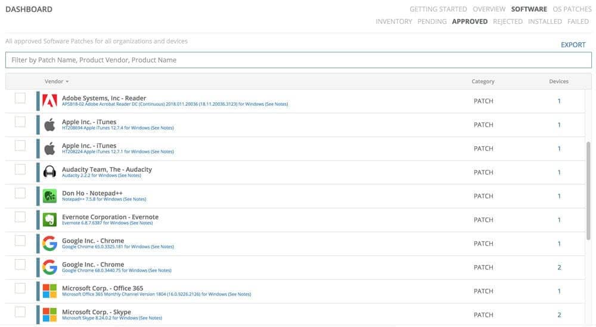Image resolution: width=596 pixels, height=327 pixels.
Task: Check the Evernote patch checkbox
Action: tap(20, 217)
